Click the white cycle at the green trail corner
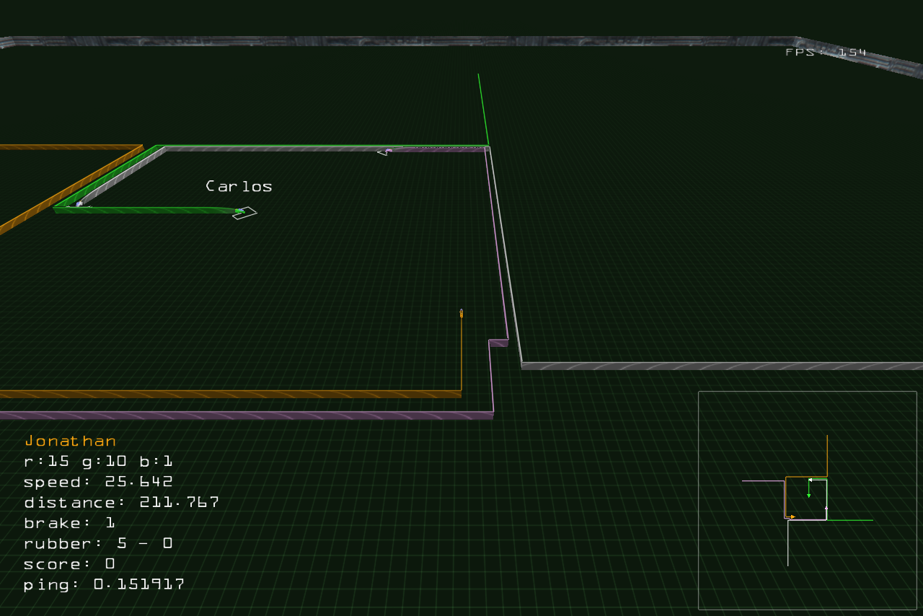923x616 pixels. (x=79, y=204)
